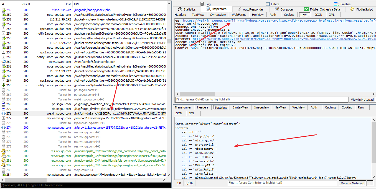Click icon of session 253 row
The width and height of the screenshot is (376, 189).
click(4, 29)
